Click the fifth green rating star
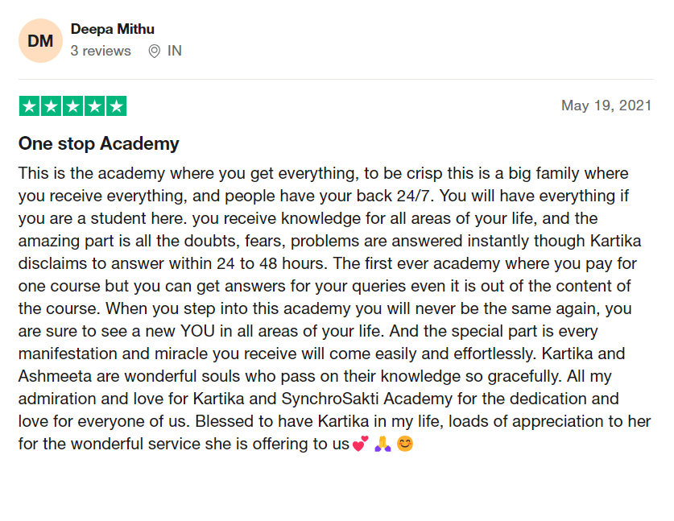 click(x=116, y=106)
